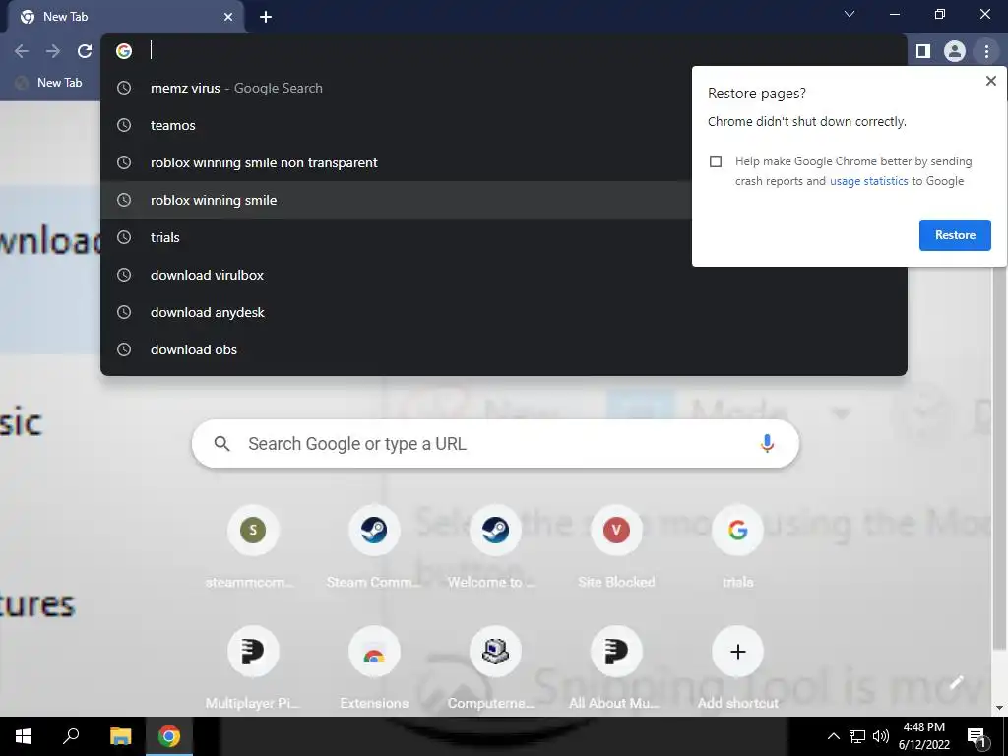The width and height of the screenshot is (1008, 756).
Task: Select the 'teamos' suggestion
Action: click(x=504, y=125)
